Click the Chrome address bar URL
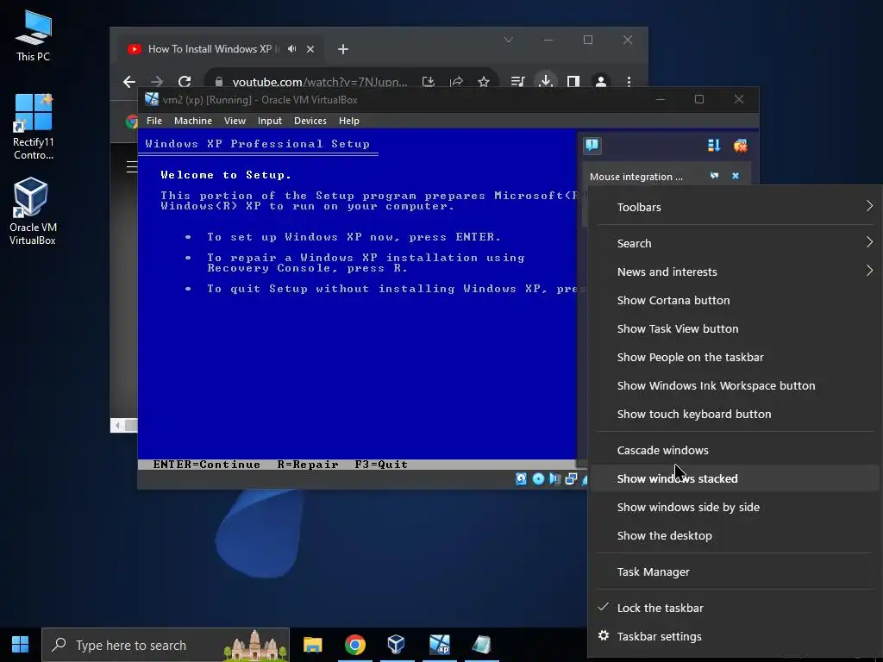This screenshot has width=883, height=662. [x=319, y=82]
